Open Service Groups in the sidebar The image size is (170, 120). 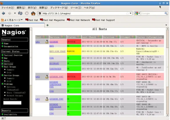click(12, 75)
